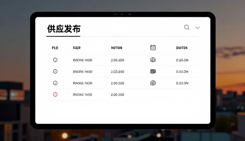Select WITON value in the first data row
This screenshot has width=245, height=141.
[118, 60]
